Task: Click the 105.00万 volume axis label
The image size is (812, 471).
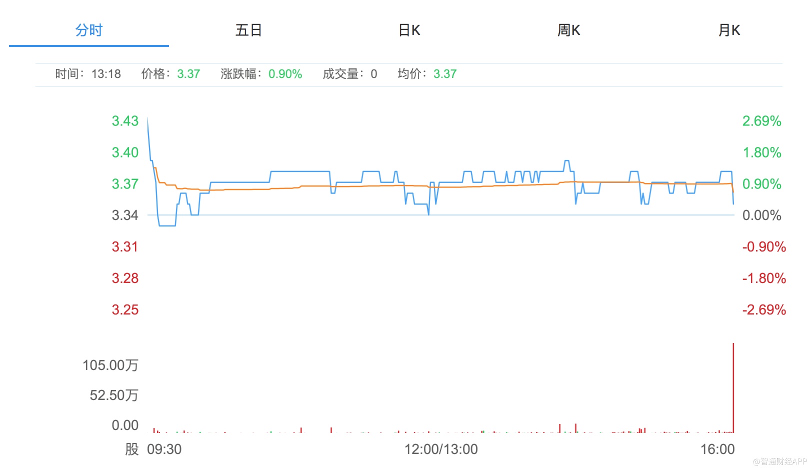Action: coord(110,365)
